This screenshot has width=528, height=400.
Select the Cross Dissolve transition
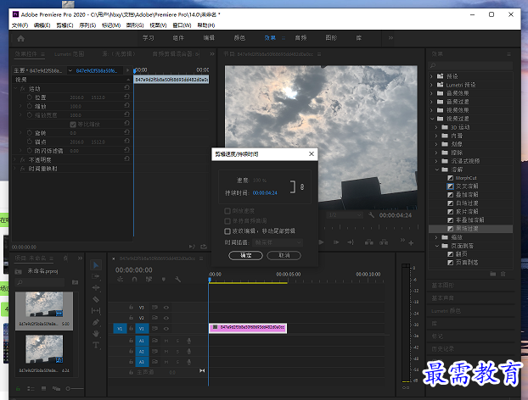pyautogui.click(x=467, y=186)
